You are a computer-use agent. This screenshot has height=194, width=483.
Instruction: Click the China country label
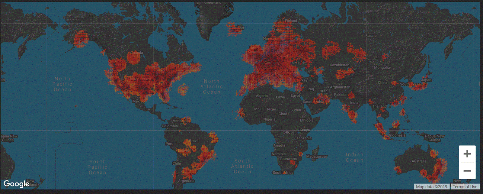tap(382, 82)
